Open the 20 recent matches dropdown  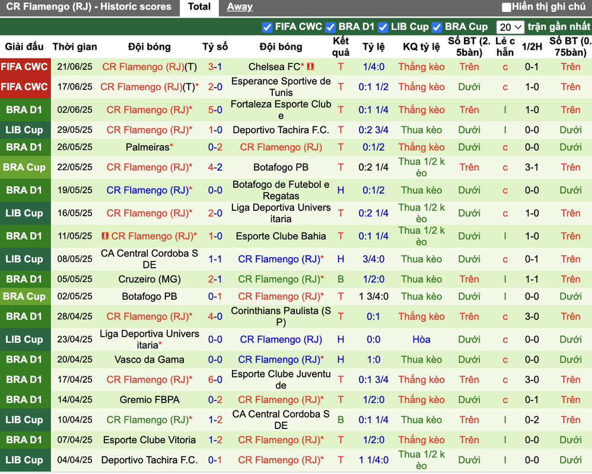[x=510, y=27]
